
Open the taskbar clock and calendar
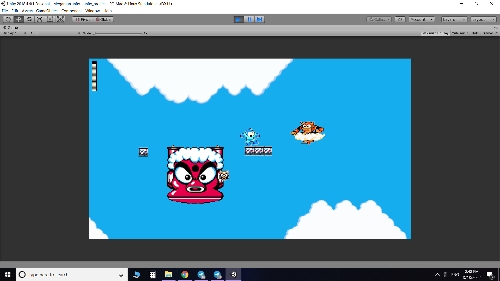point(472,274)
